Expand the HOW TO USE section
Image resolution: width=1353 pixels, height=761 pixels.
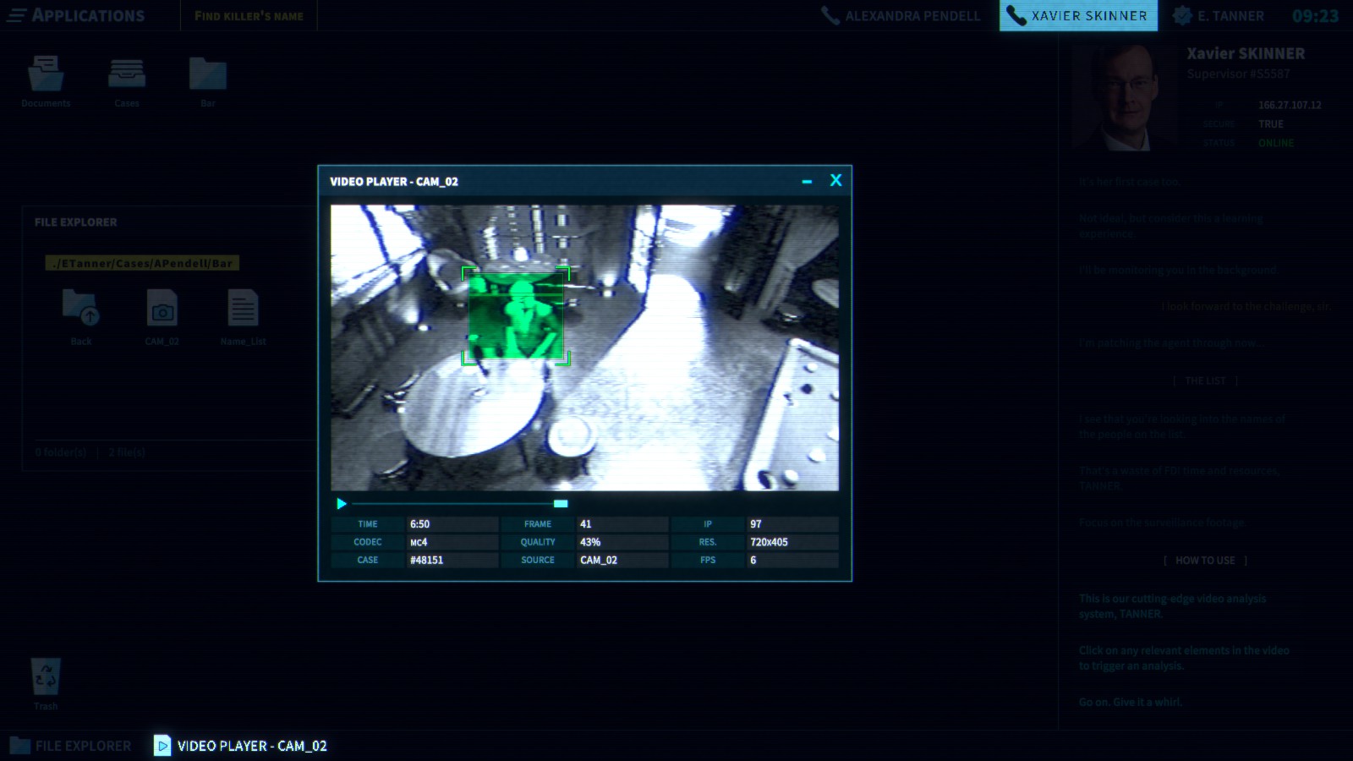coord(1204,560)
